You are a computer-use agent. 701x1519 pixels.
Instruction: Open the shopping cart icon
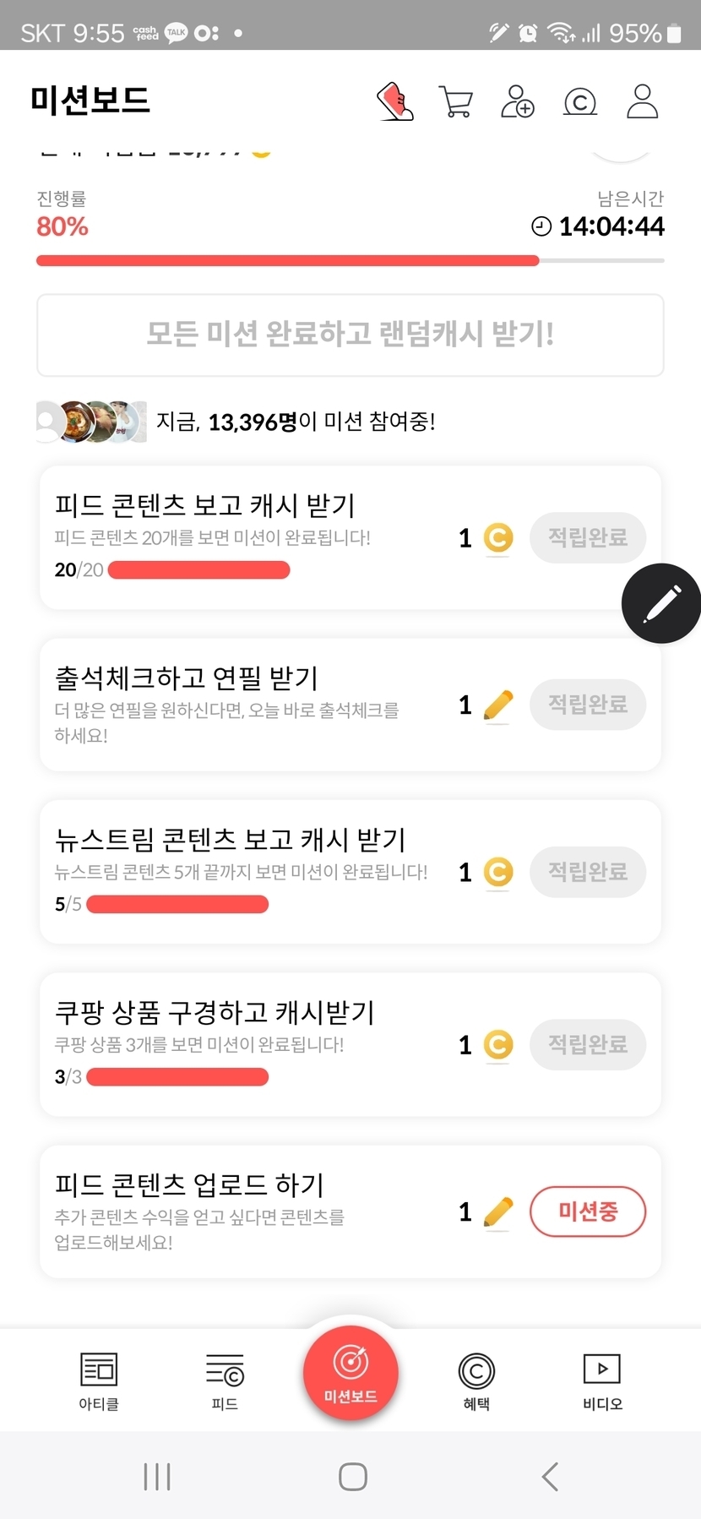pyautogui.click(x=456, y=101)
